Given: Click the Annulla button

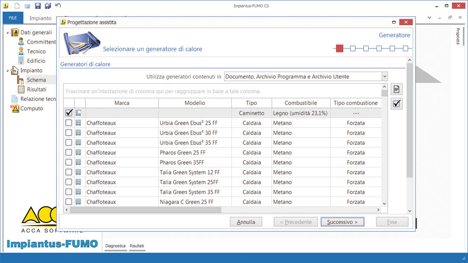Looking at the screenshot, I should [x=246, y=222].
